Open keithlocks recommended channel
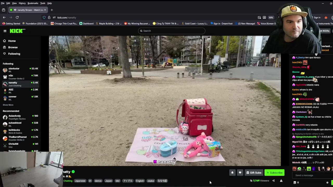The image size is (333, 187). 20,131
